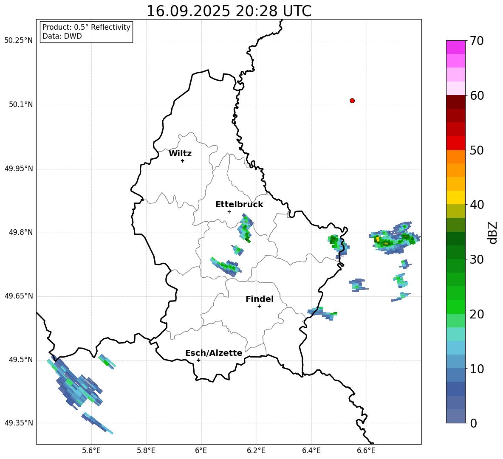Click the 30 tick label on colorbar
Screen dimensions: 503x459
pyautogui.click(x=477, y=259)
